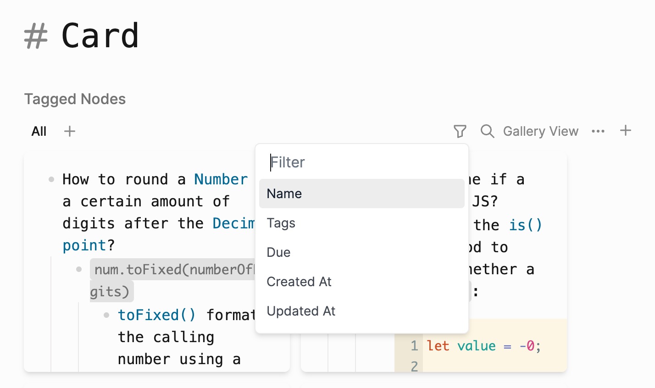Select Name in the filter list

tap(362, 194)
